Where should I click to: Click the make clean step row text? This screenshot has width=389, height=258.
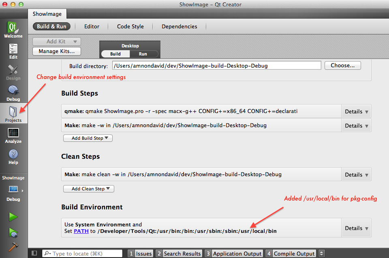pos(173,175)
